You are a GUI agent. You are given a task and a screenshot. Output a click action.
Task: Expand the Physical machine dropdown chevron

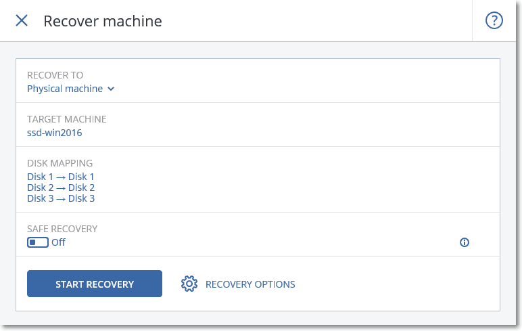pyautogui.click(x=111, y=89)
